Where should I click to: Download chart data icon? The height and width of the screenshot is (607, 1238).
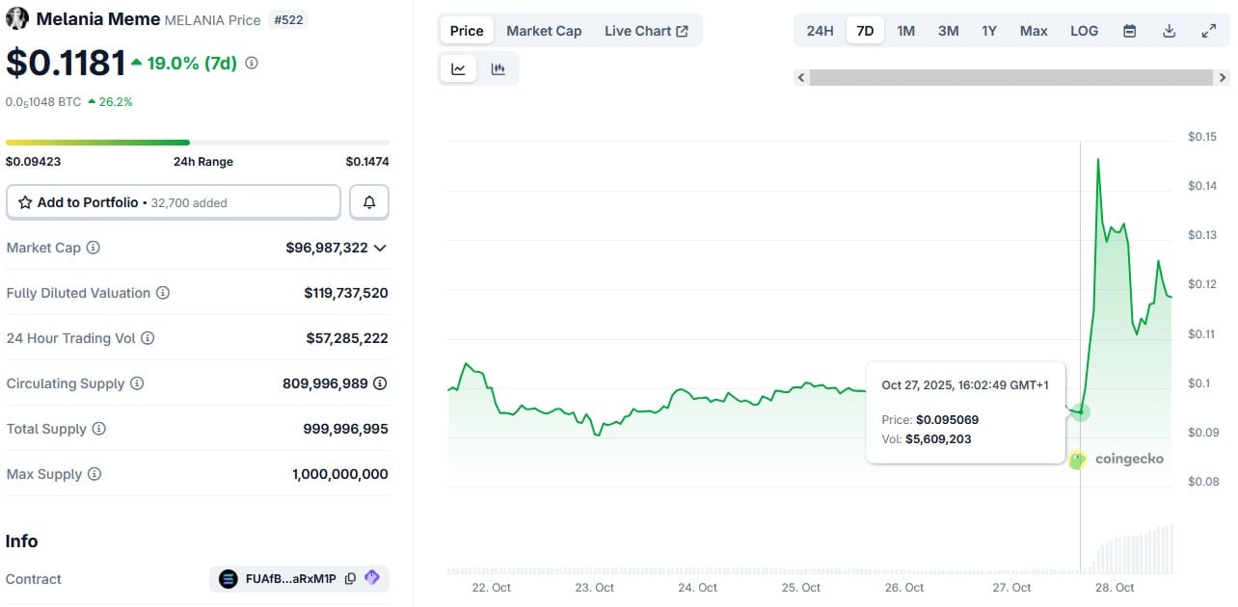tap(1169, 31)
